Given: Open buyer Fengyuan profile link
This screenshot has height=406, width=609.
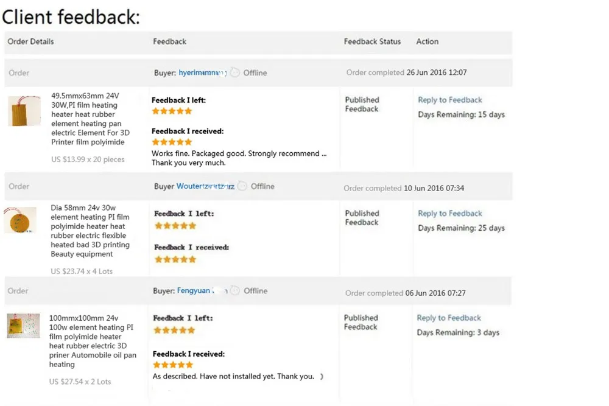Looking at the screenshot, I should (194, 291).
